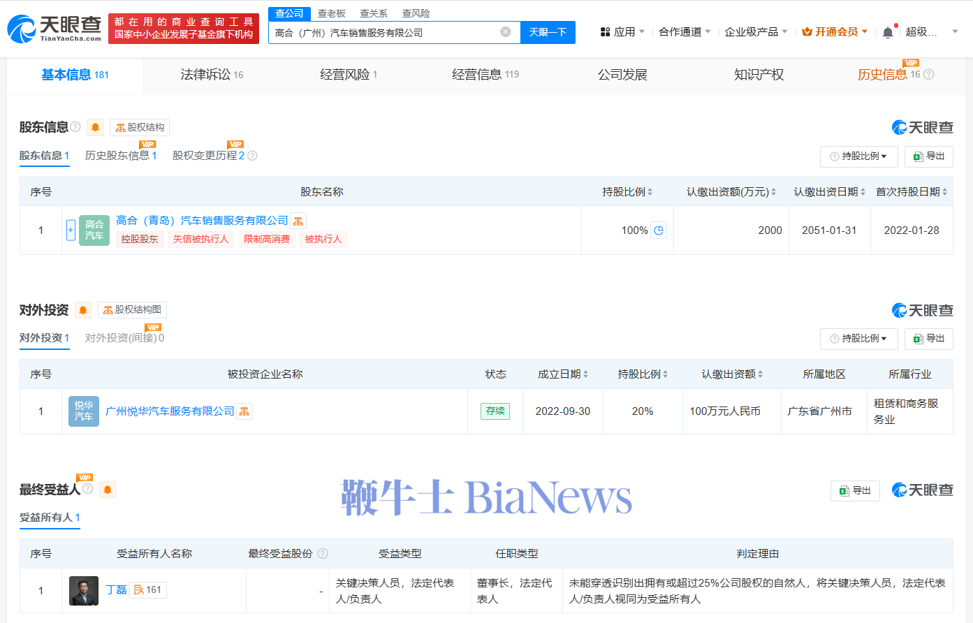This screenshot has width=973, height=623.
Task: Sort investment table by 认缴出资额
Action: (x=760, y=374)
